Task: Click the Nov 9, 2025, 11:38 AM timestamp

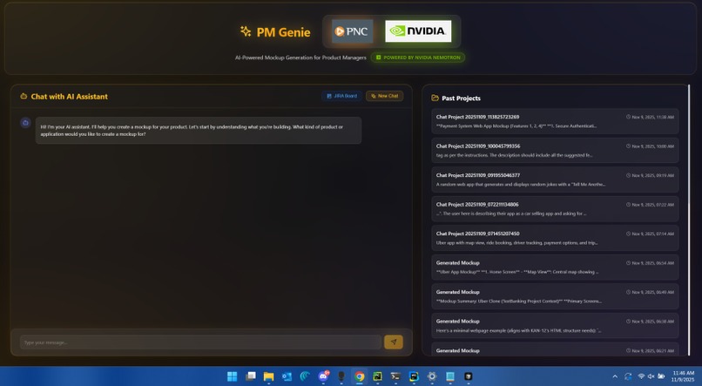Action: coord(652,117)
